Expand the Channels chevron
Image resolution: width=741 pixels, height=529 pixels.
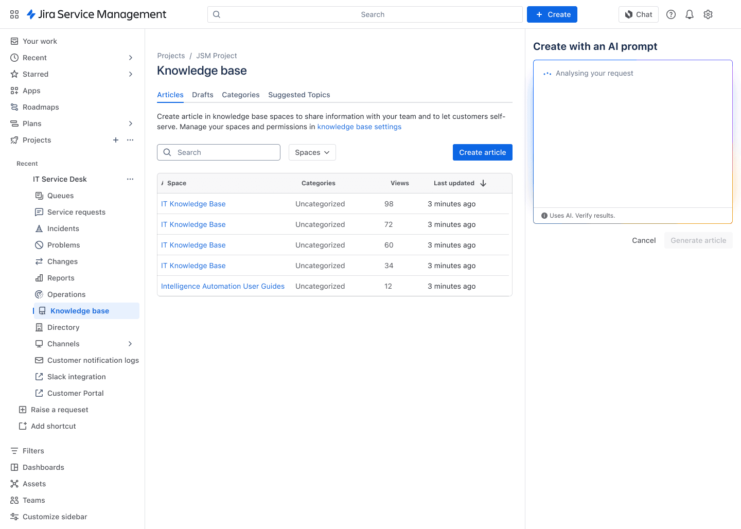130,344
